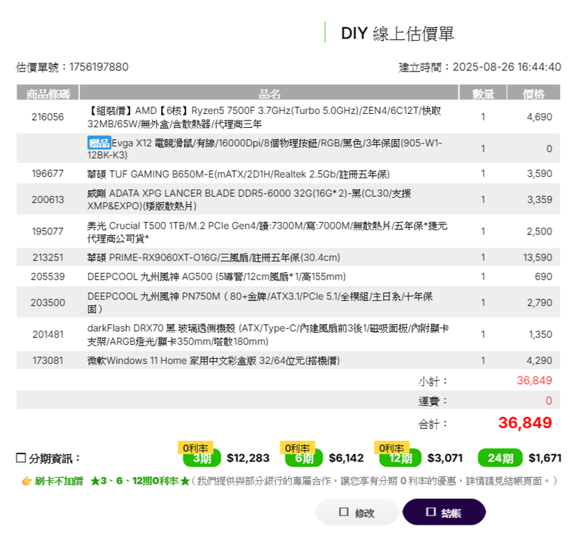The width and height of the screenshot is (577, 540).
Task: Click the price 1,350
Action: point(540,334)
